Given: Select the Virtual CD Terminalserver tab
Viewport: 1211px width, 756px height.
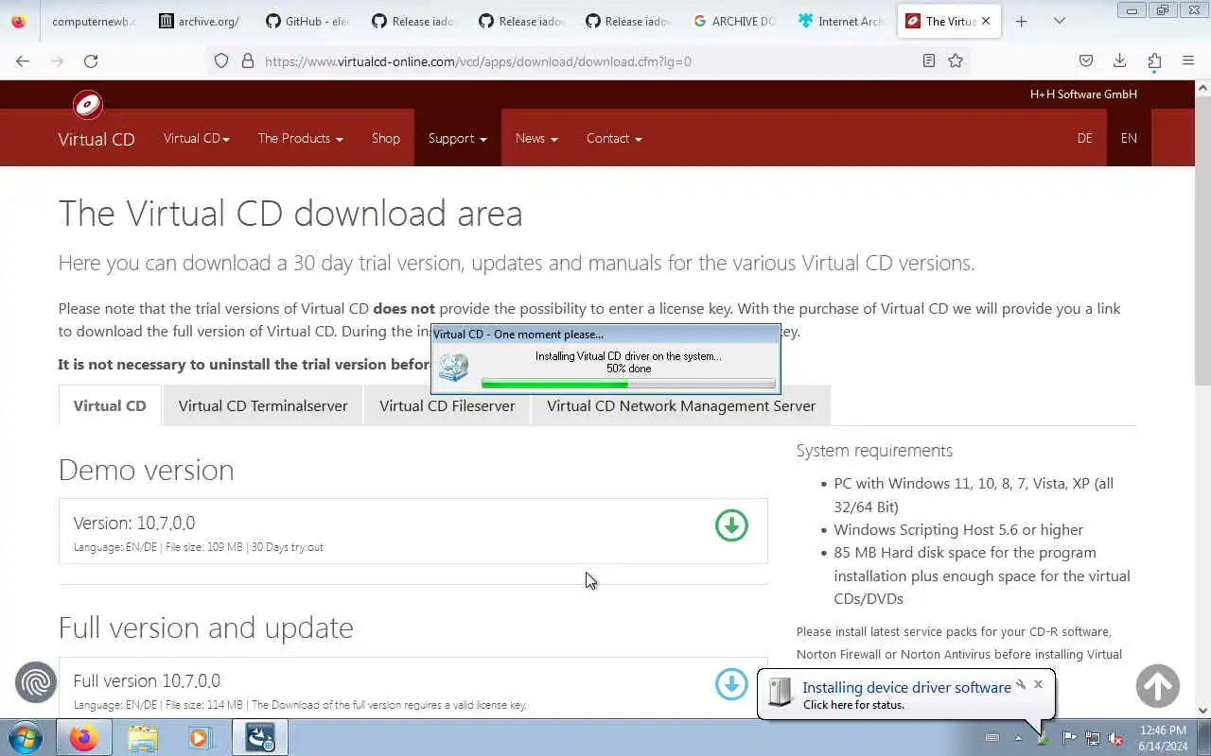Looking at the screenshot, I should pos(263,405).
